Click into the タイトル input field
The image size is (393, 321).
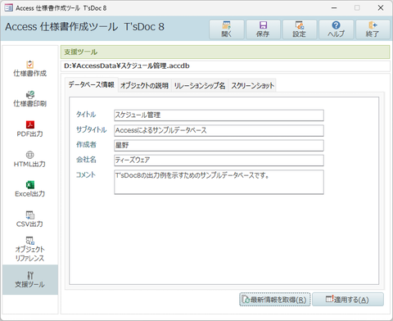click(x=219, y=115)
